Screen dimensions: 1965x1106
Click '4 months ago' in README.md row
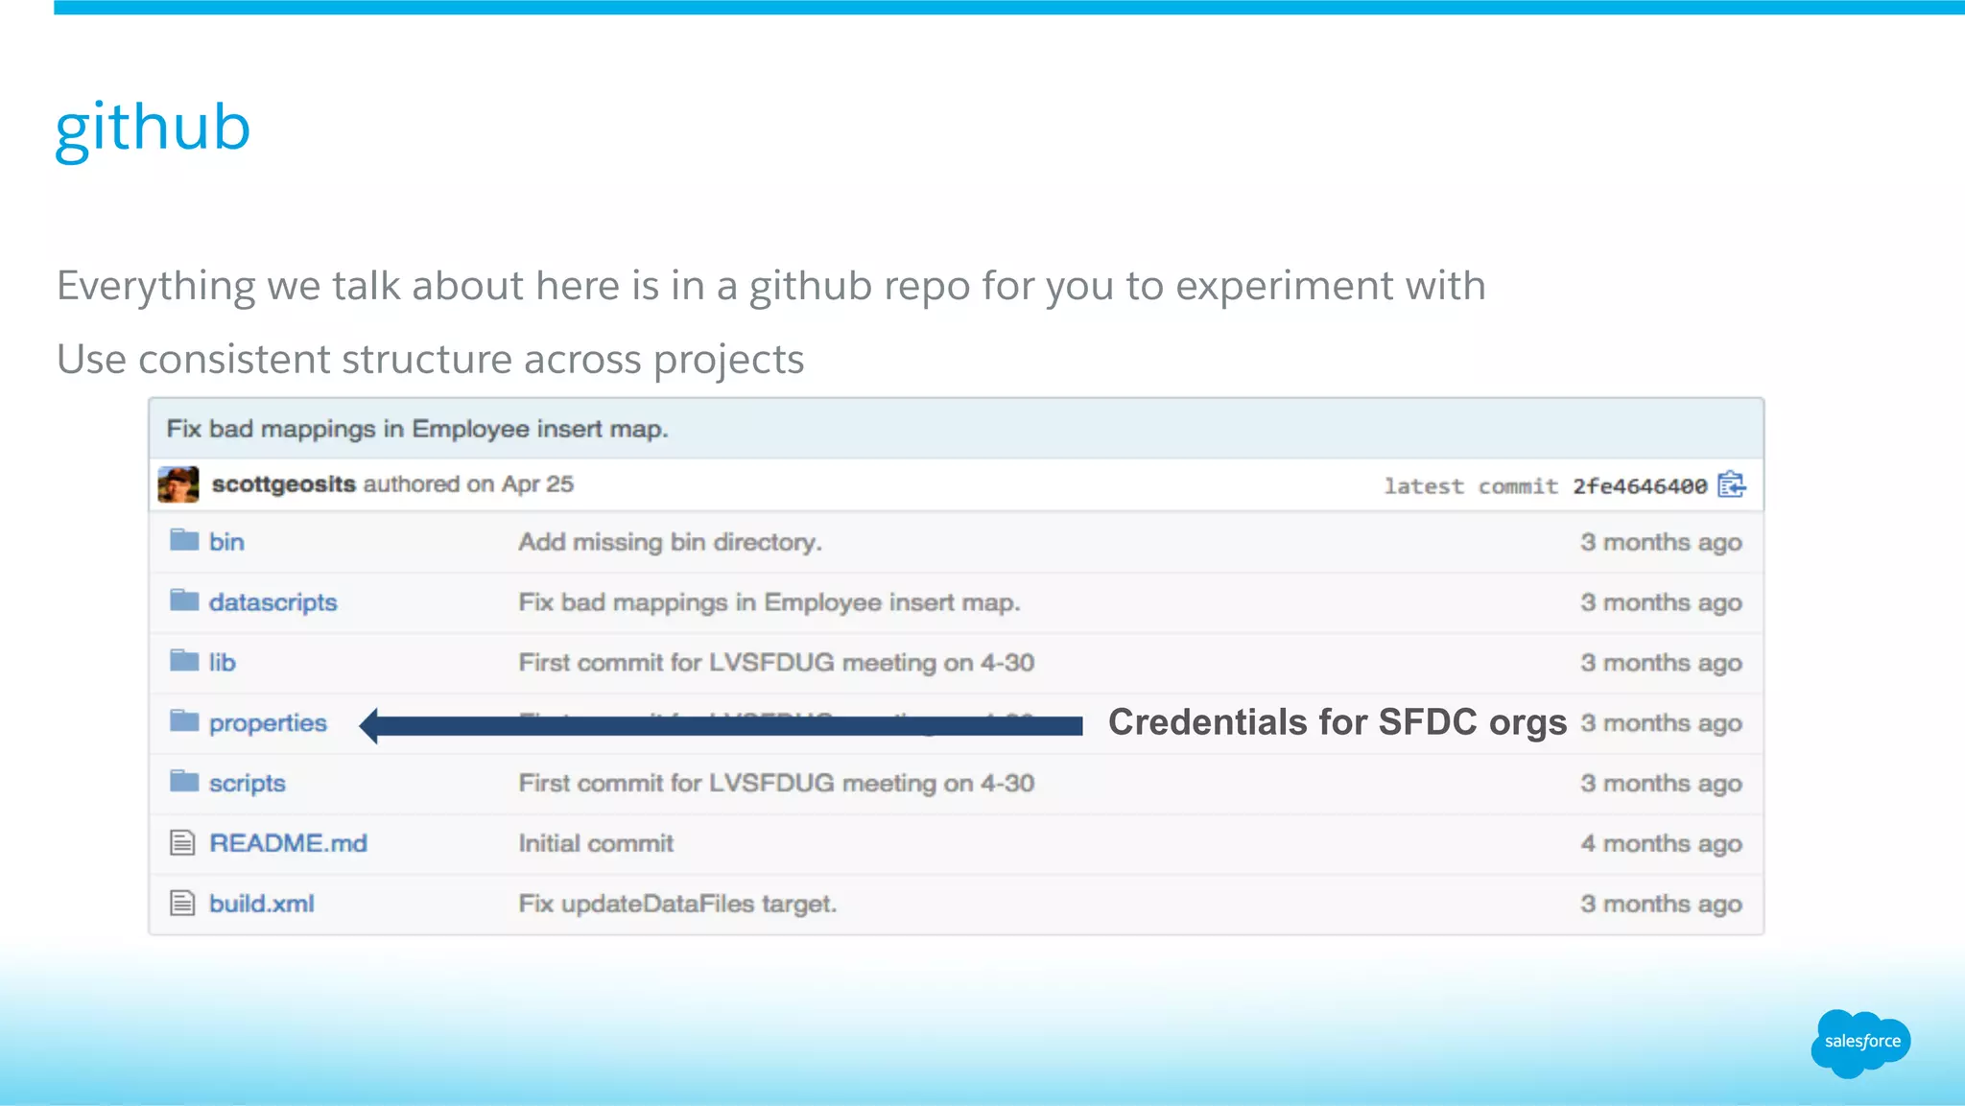coord(1661,844)
